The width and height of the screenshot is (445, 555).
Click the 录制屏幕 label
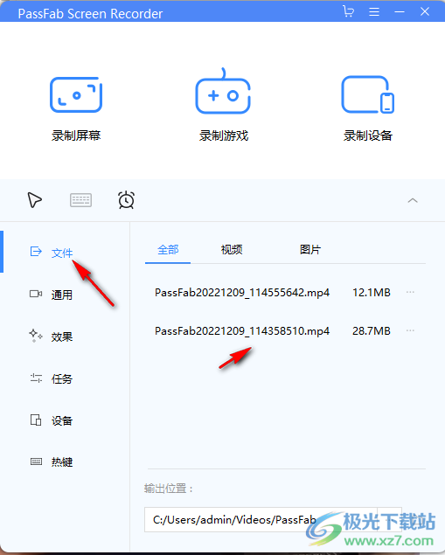76,135
